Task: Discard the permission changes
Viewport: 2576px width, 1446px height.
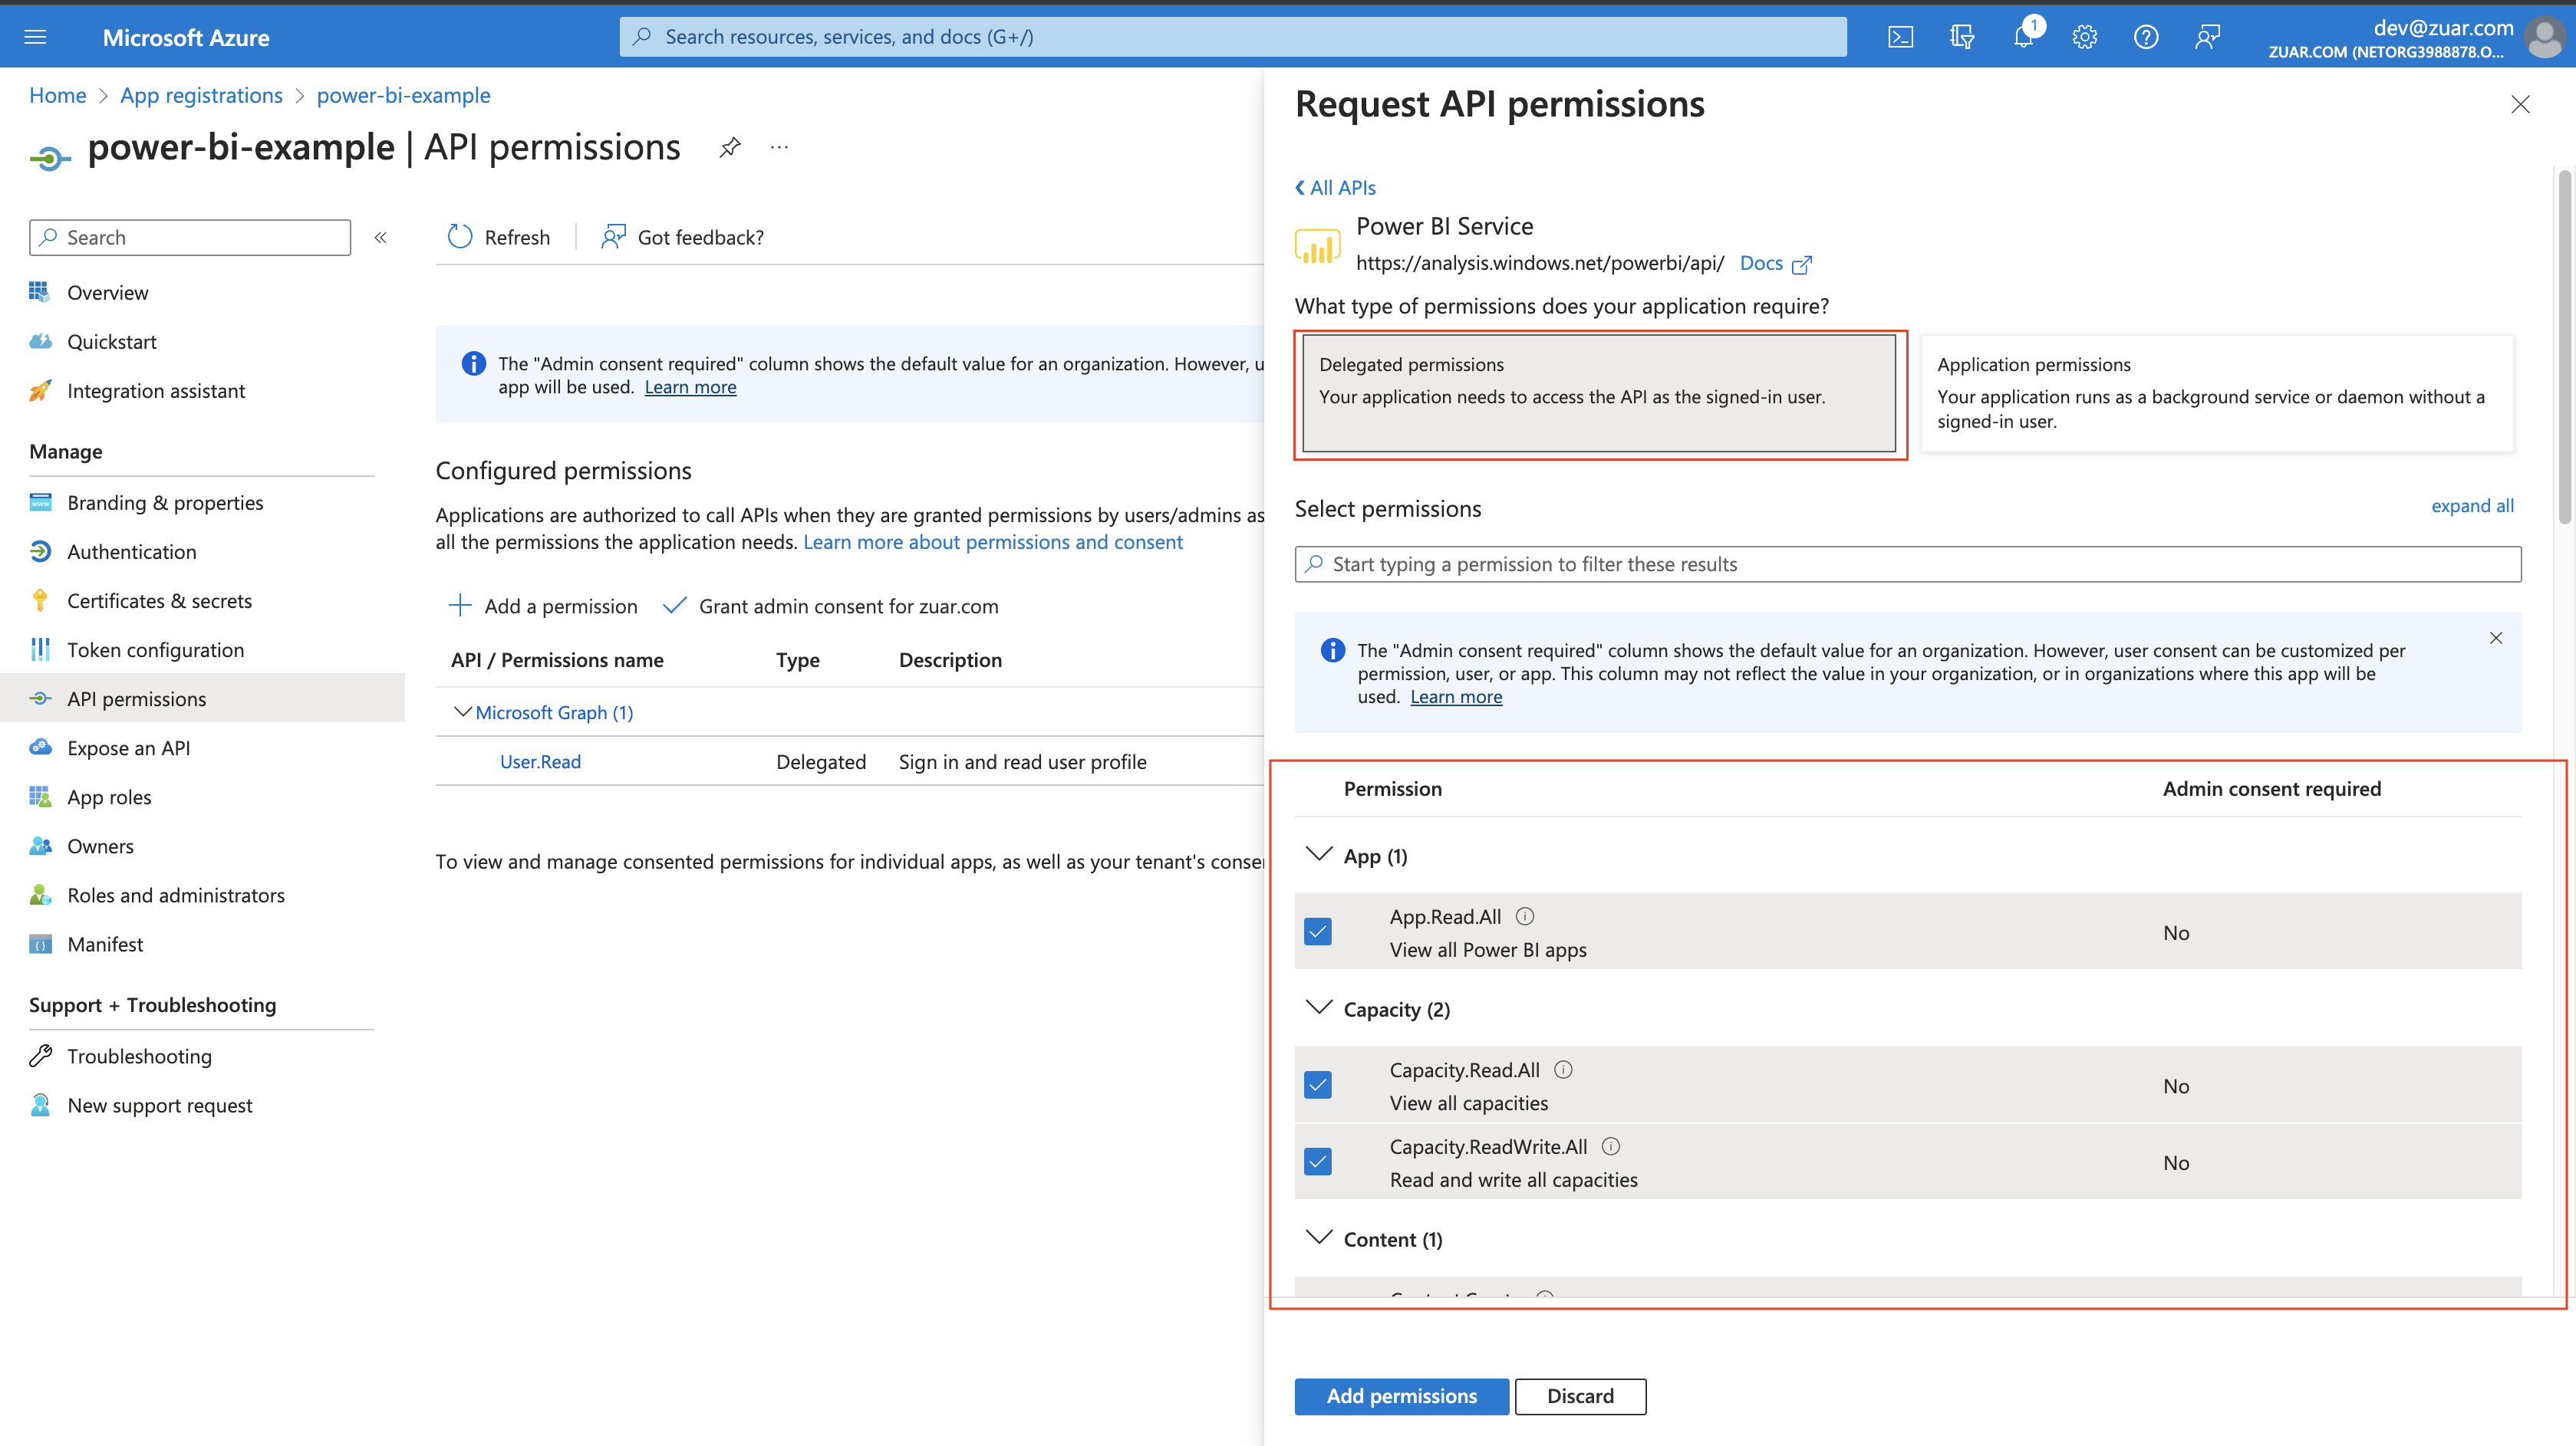Action: pyautogui.click(x=1580, y=1396)
